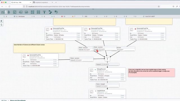Select the top right GenerateFlowFile processor title
180x101 pixels.
coord(142,28)
